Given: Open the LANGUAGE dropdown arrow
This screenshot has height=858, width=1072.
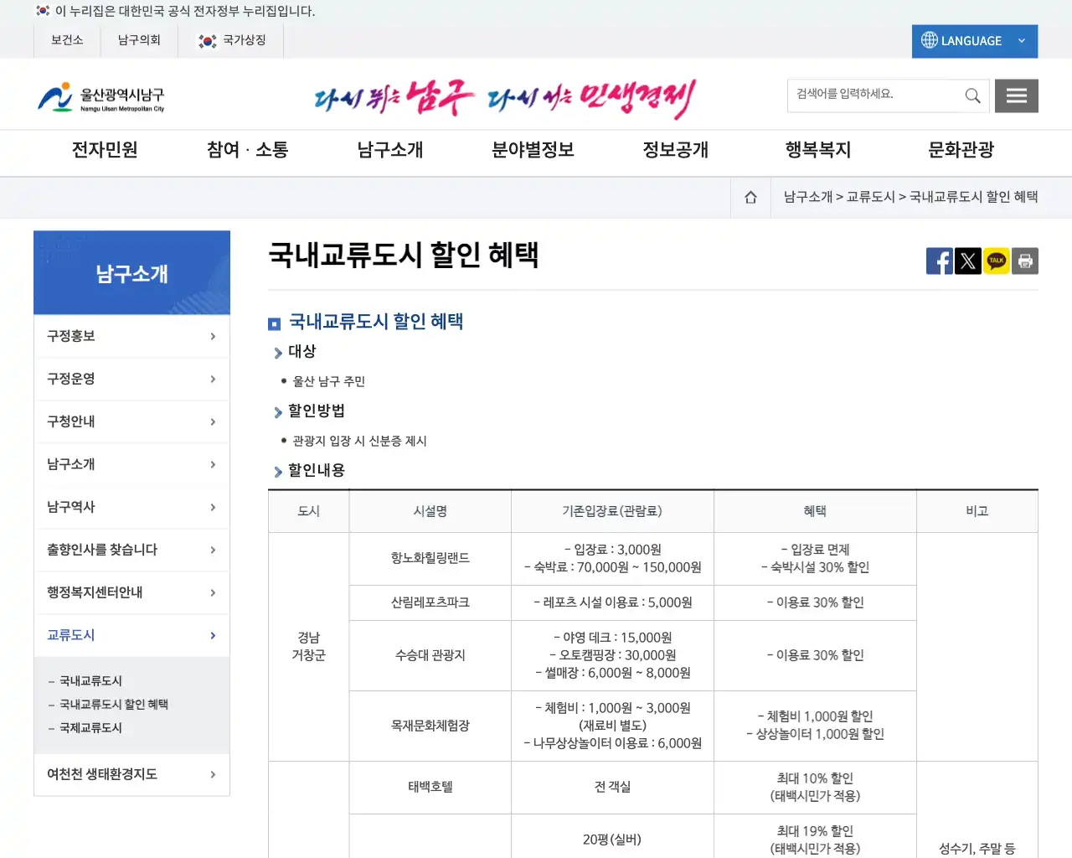Looking at the screenshot, I should pyautogui.click(x=1022, y=41).
